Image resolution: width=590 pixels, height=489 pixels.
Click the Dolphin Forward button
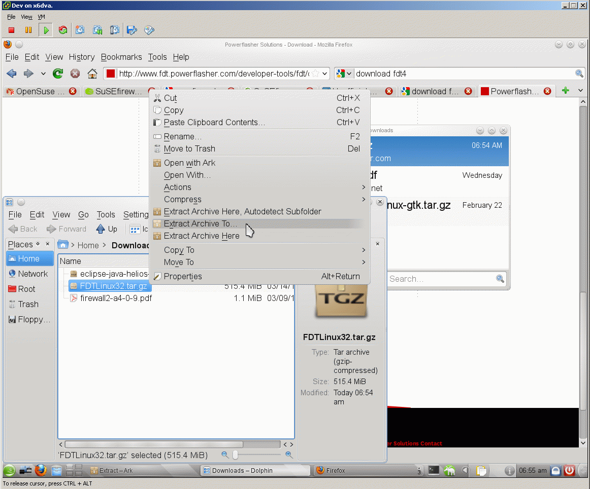(x=66, y=229)
